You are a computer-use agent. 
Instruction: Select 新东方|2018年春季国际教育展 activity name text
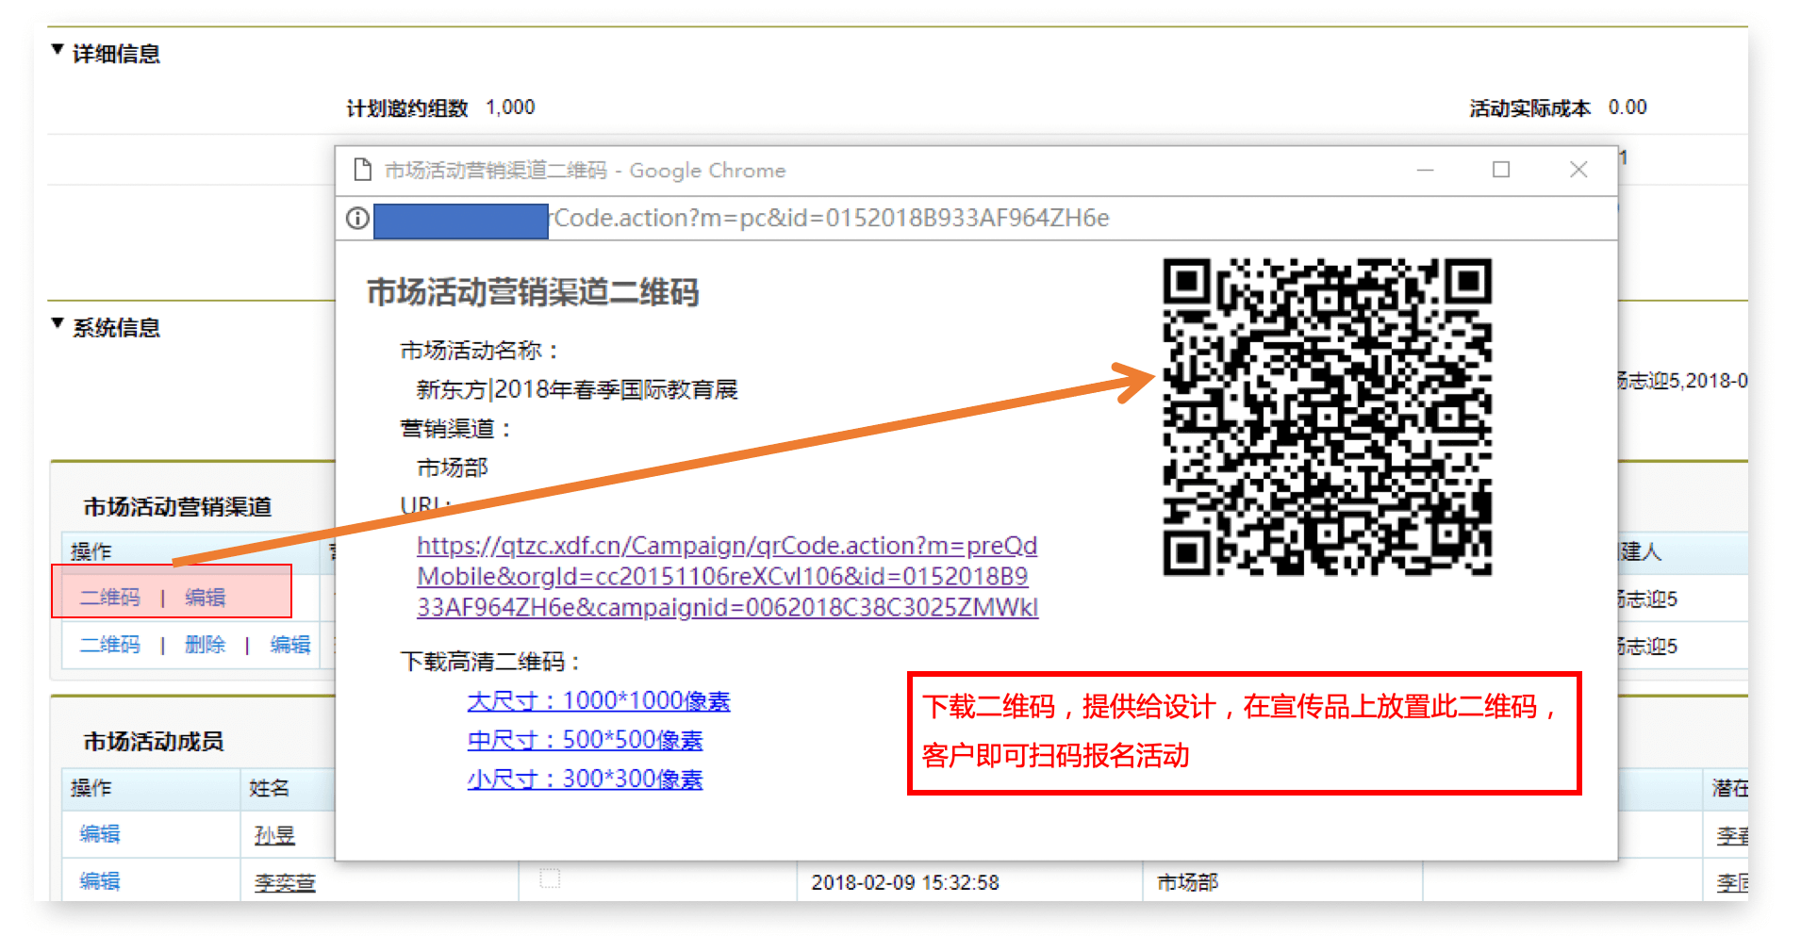[577, 389]
